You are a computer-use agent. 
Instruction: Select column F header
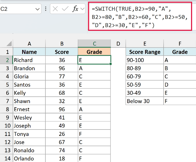[x=180, y=44]
